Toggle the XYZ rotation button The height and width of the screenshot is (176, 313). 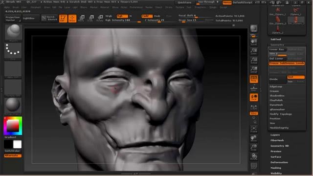[x=254, y=113]
